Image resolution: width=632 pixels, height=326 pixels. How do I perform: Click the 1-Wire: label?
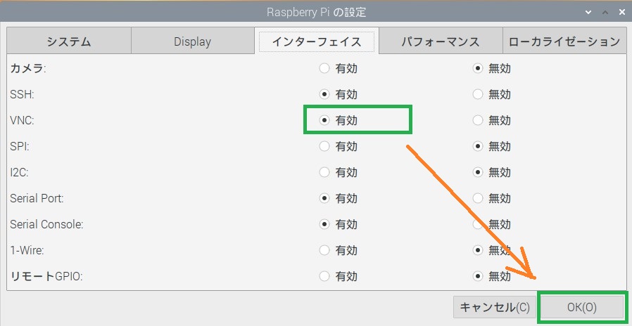pos(27,250)
